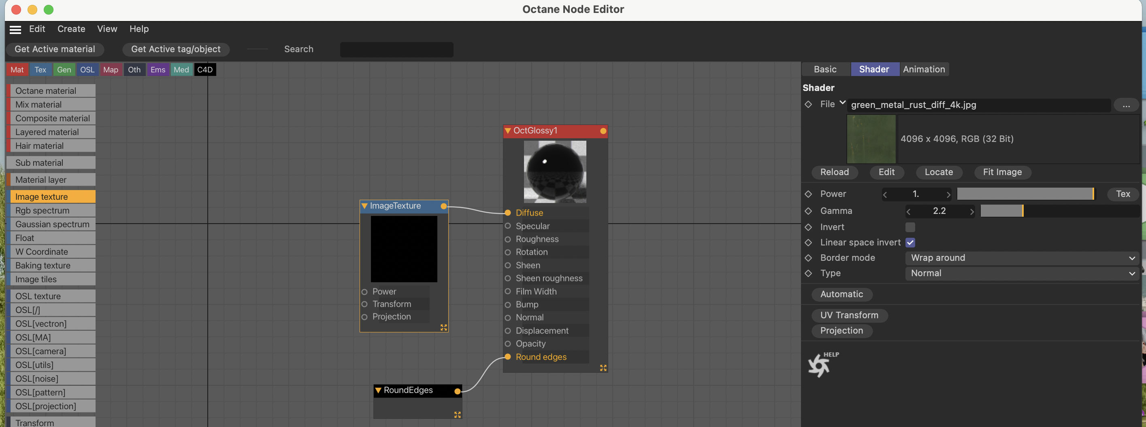
Task: Click the resize icon on ImageTexture node
Action: pyautogui.click(x=443, y=328)
